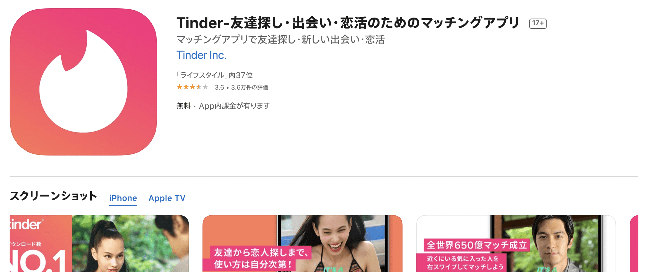
Task: Click the star rating icons
Action: tap(192, 87)
